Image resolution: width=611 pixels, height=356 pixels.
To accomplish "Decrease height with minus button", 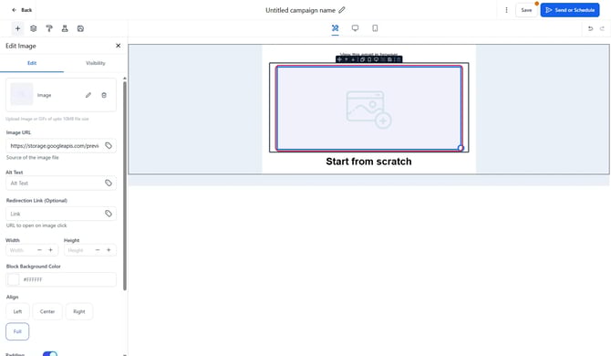I will 98,250.
